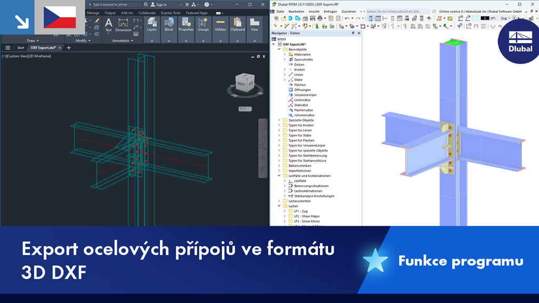The image size is (539, 303).
Task: Open a new drawing tab with plus
Action: pyautogui.click(x=68, y=48)
